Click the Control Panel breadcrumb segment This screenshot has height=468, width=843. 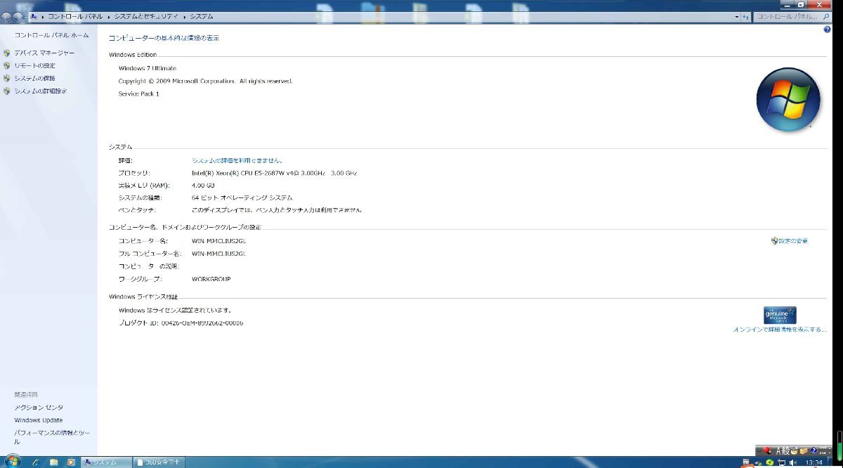point(75,15)
